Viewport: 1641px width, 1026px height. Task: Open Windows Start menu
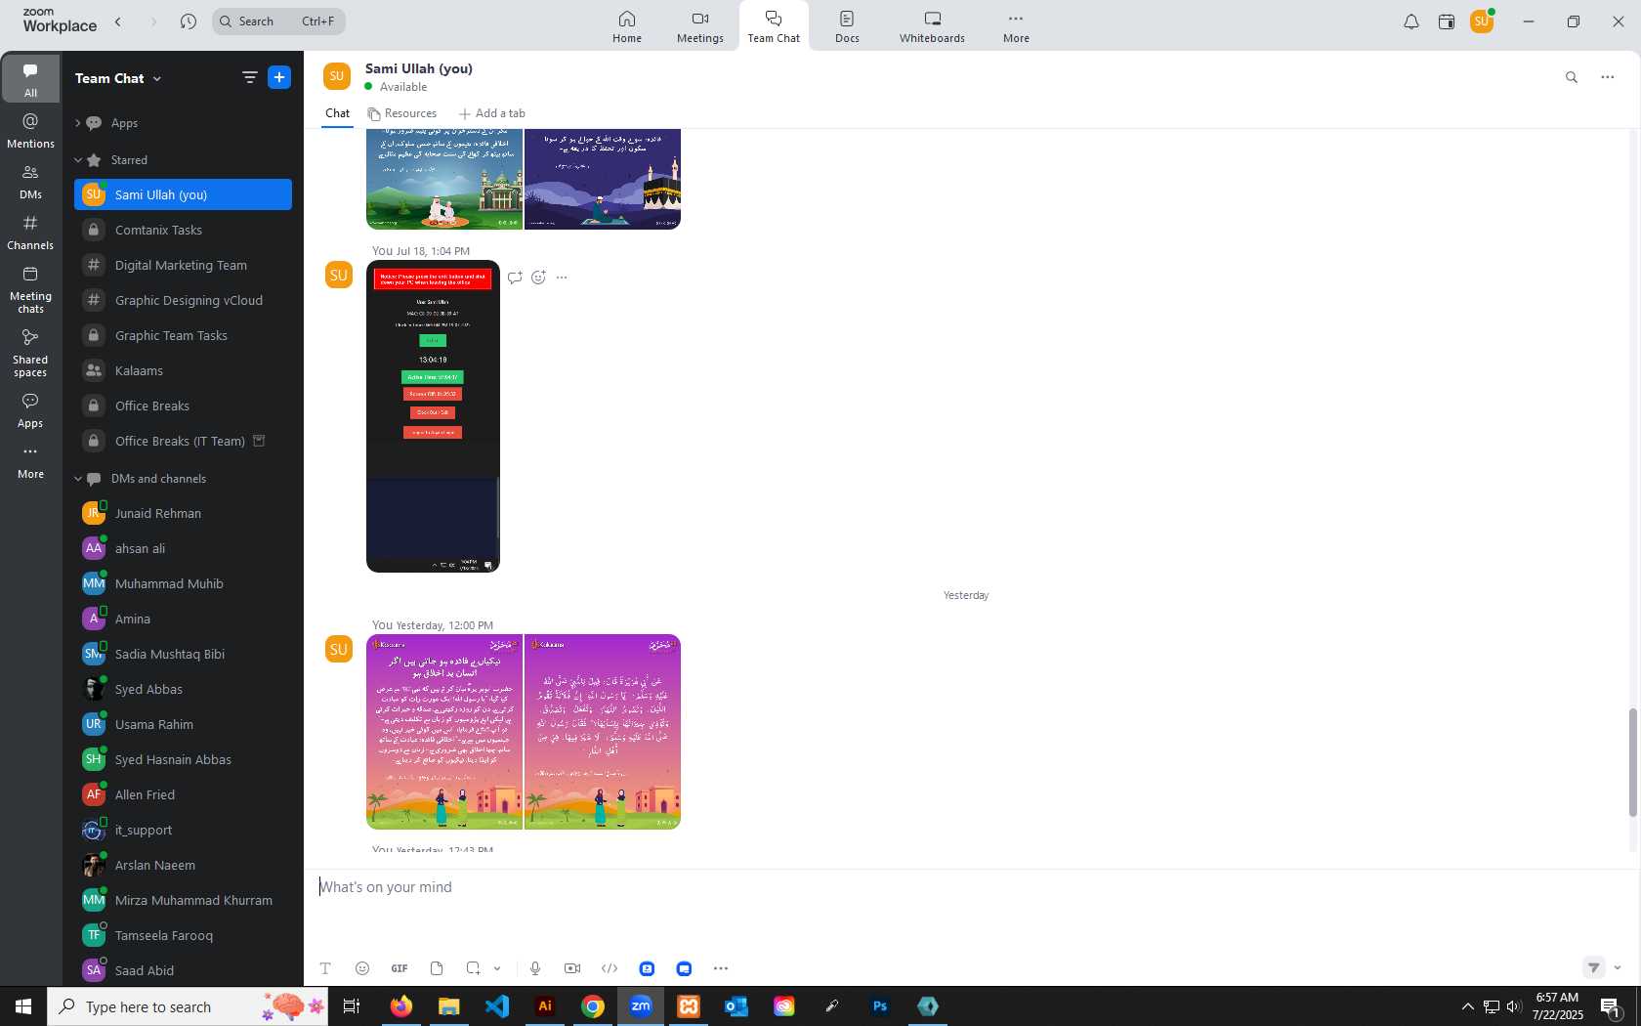pos(23,1006)
